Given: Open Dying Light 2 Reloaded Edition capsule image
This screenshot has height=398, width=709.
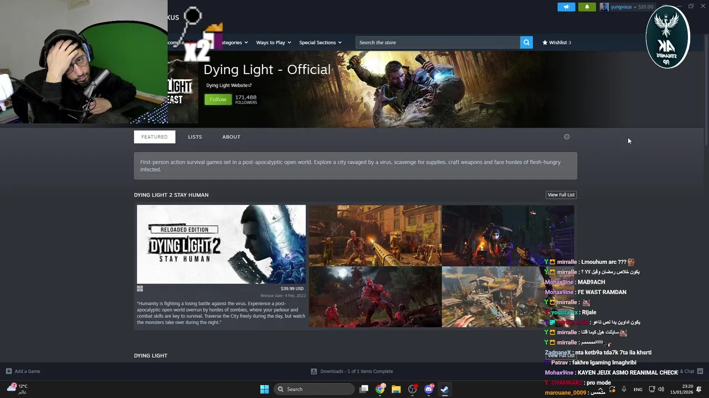Looking at the screenshot, I should tap(221, 244).
